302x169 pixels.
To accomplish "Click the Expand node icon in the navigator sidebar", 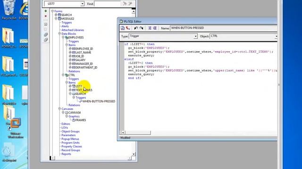I will coord(46,24).
